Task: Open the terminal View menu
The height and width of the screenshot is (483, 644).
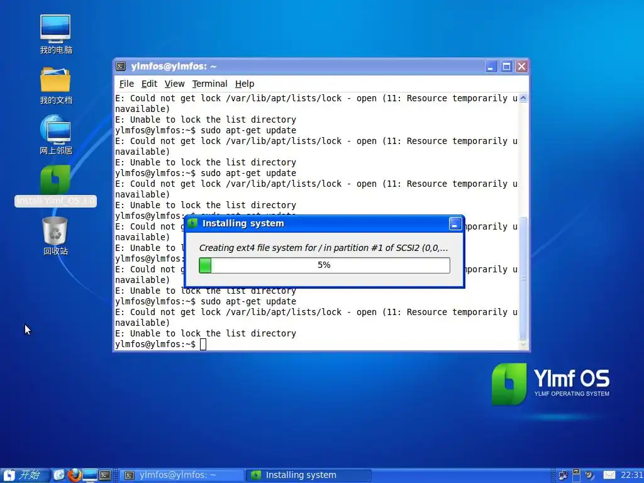Action: pyautogui.click(x=175, y=84)
